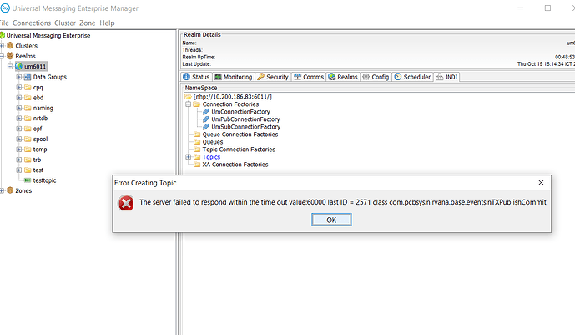The width and height of the screenshot is (575, 335).
Task: Select the [nhp://10.200.186.83:6011/] root label
Action: pos(233,97)
